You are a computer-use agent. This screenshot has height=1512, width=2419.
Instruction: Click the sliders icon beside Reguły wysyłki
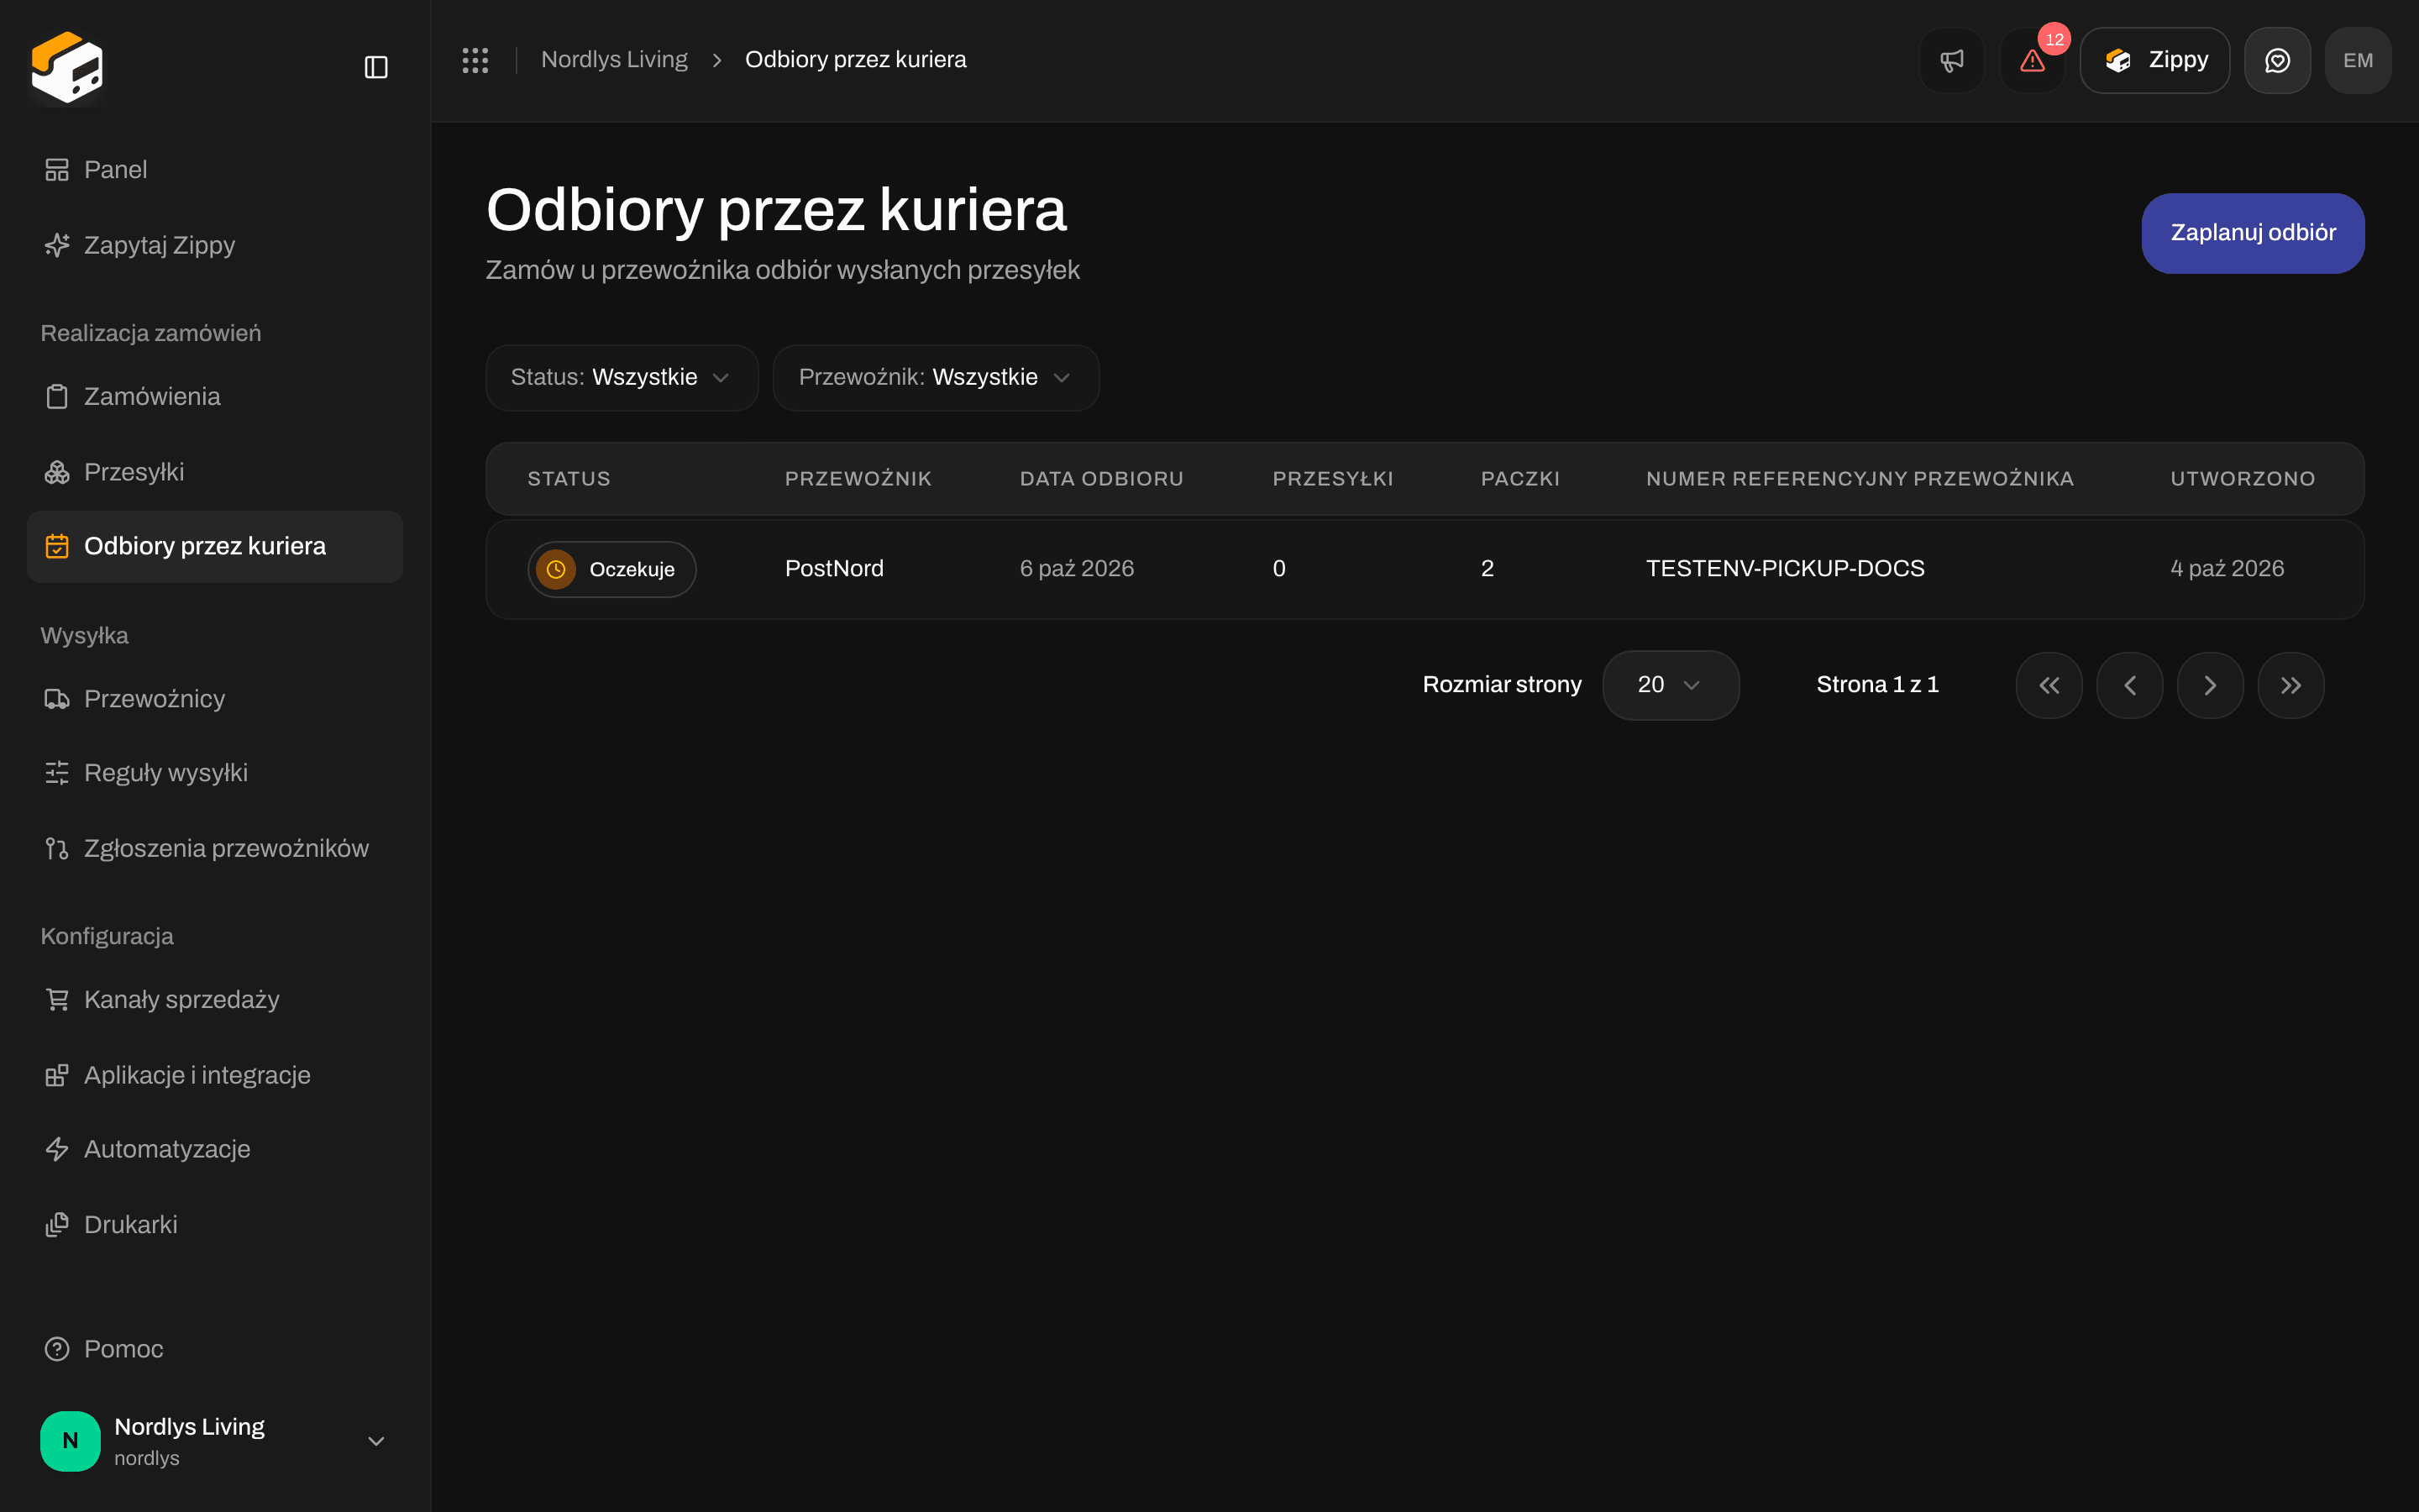(x=57, y=773)
